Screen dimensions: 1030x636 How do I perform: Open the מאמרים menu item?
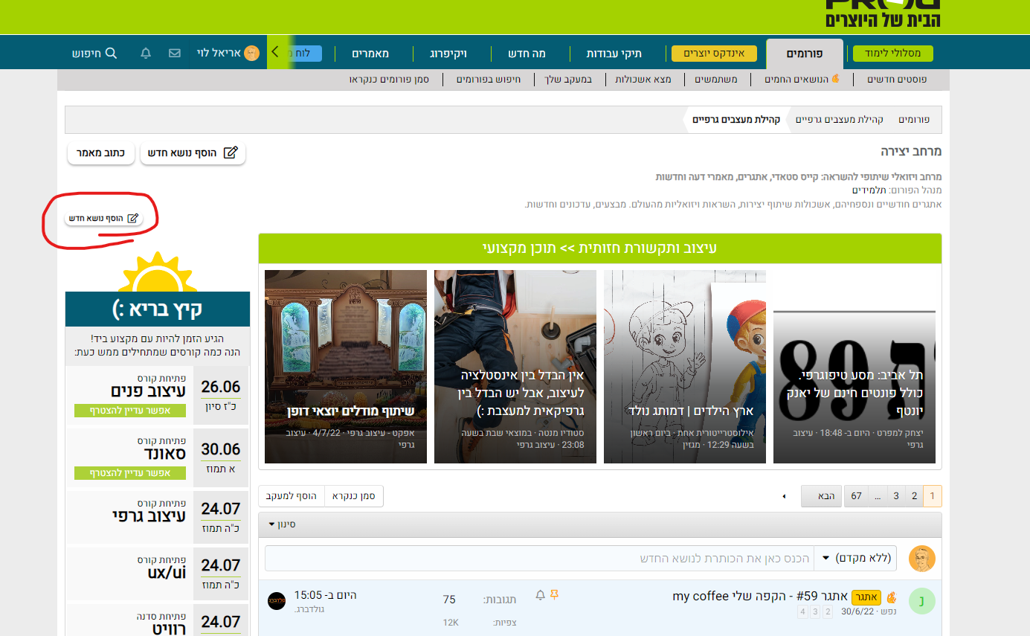pyautogui.click(x=370, y=54)
